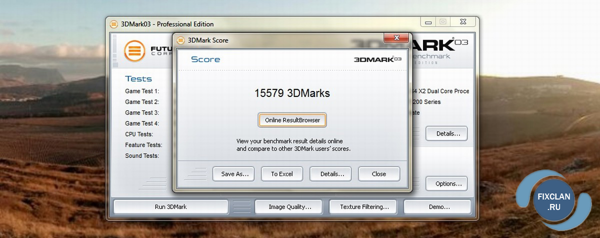Launch the Demo
The width and height of the screenshot is (600, 238).
[x=437, y=206]
